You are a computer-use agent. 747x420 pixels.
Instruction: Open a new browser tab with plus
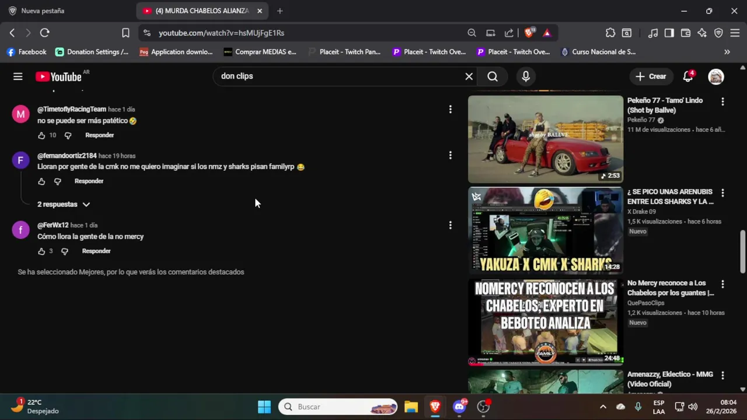280,10
